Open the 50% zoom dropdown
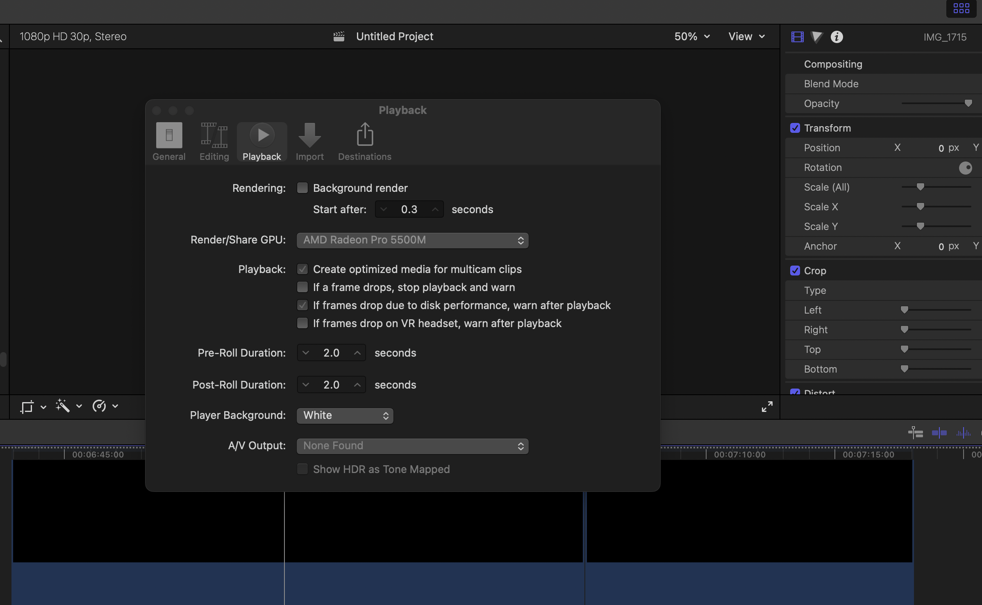The image size is (982, 605). [x=692, y=36]
